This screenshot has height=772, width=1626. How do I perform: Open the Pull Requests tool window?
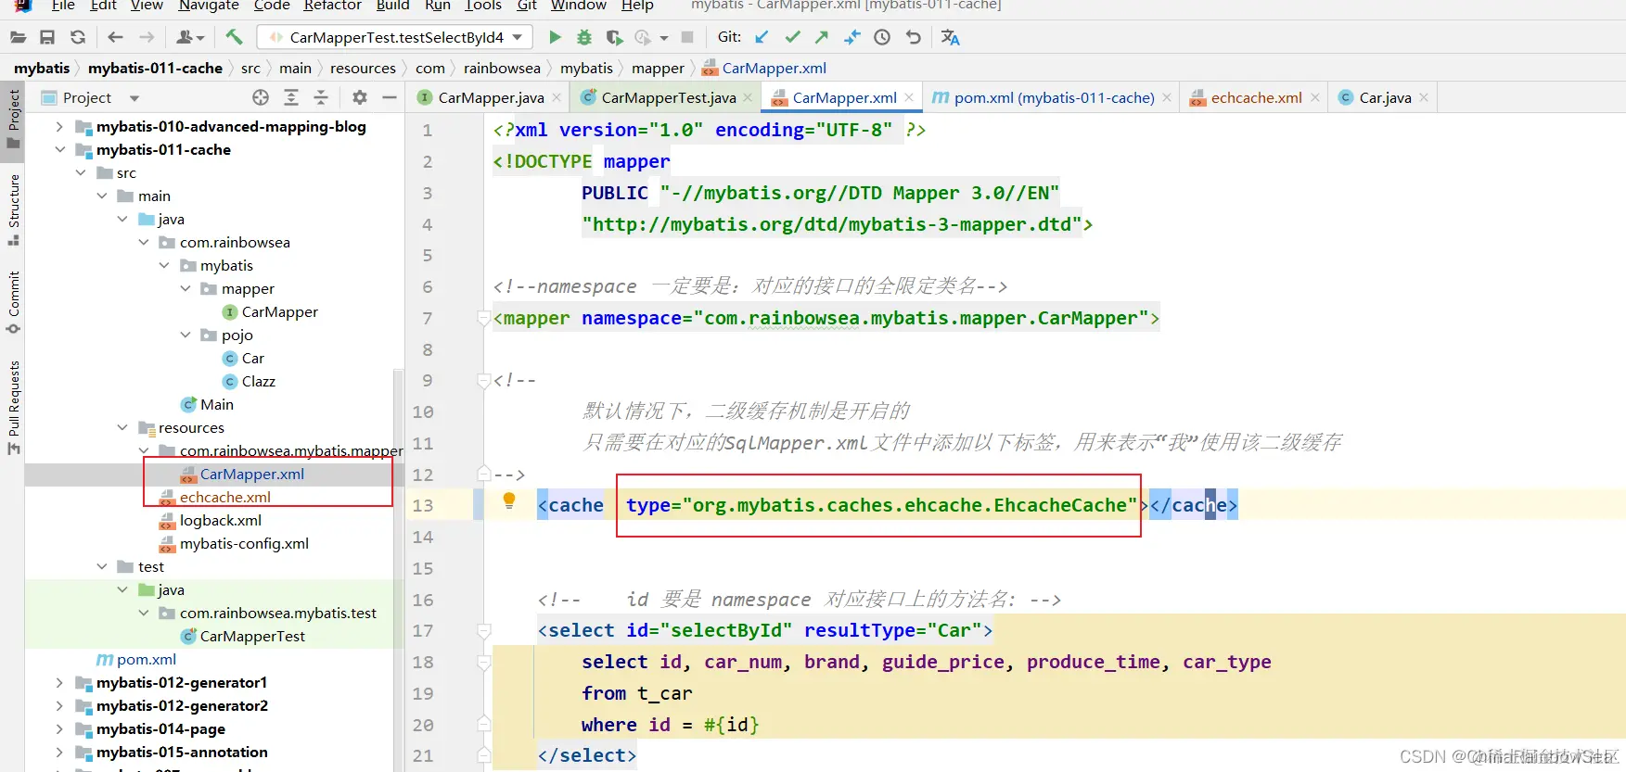click(13, 408)
